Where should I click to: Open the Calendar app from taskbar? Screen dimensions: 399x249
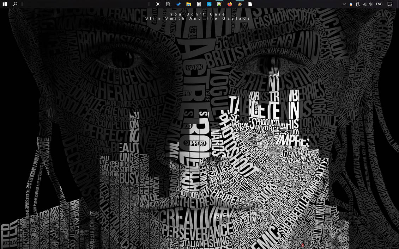click(x=168, y=4)
